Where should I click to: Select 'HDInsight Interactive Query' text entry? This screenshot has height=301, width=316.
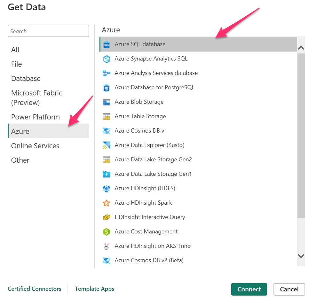click(x=150, y=217)
